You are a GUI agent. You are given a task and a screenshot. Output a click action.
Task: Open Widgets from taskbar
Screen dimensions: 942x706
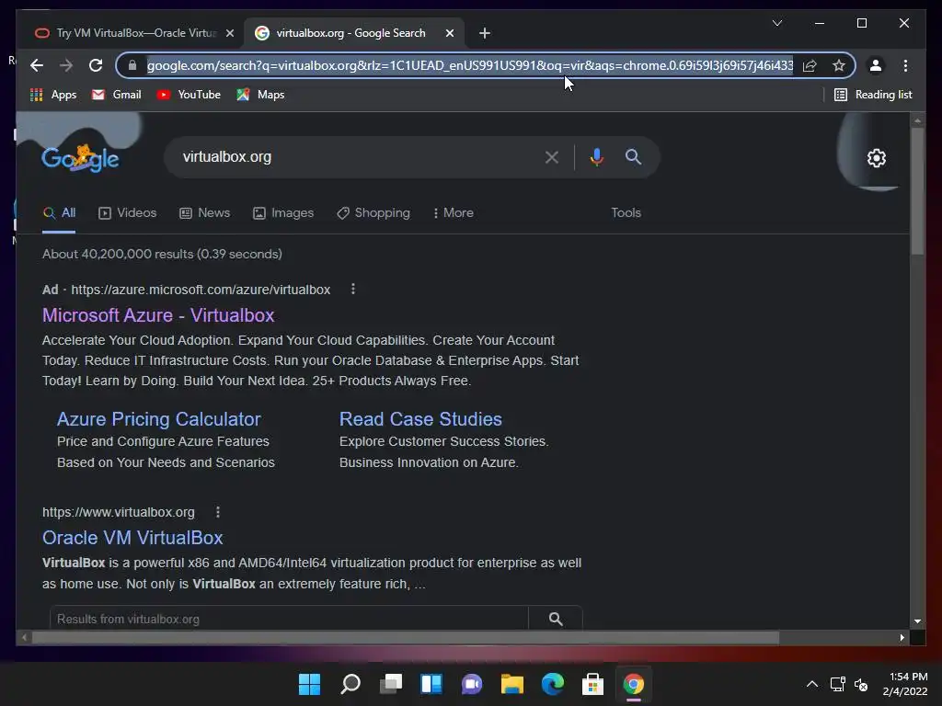tap(431, 684)
